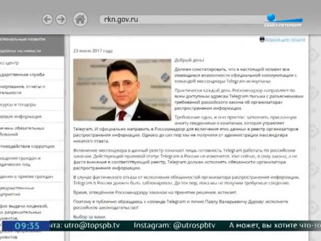Click the portrait photo in the article
Screen dimensions: 321x241
tap(122, 89)
